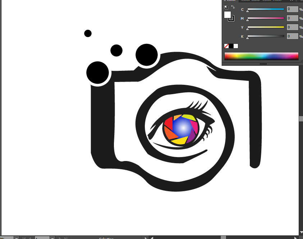Click the vertical scrollbar down arrow
The width and height of the screenshot is (303, 239).
coord(301,232)
